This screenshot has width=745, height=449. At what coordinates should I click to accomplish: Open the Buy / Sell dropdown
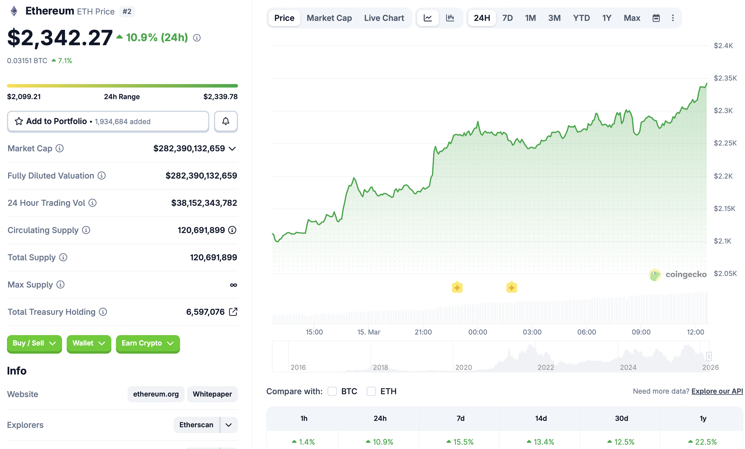(34, 343)
